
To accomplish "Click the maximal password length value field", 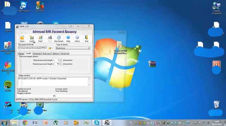I will (x=57, y=64).
